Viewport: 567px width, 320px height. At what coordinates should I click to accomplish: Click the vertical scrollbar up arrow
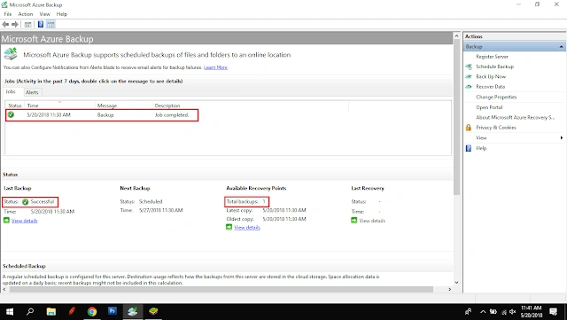tap(456, 36)
